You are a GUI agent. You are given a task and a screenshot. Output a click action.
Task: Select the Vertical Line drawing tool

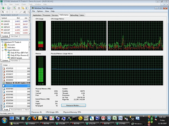click(x=12, y=12)
